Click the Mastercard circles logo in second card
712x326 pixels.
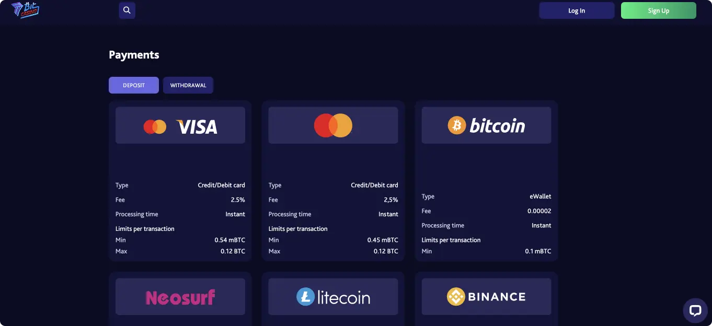click(x=333, y=125)
